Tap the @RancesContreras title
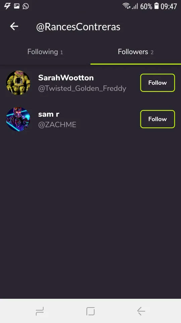This screenshot has height=323, width=181. click(x=78, y=27)
